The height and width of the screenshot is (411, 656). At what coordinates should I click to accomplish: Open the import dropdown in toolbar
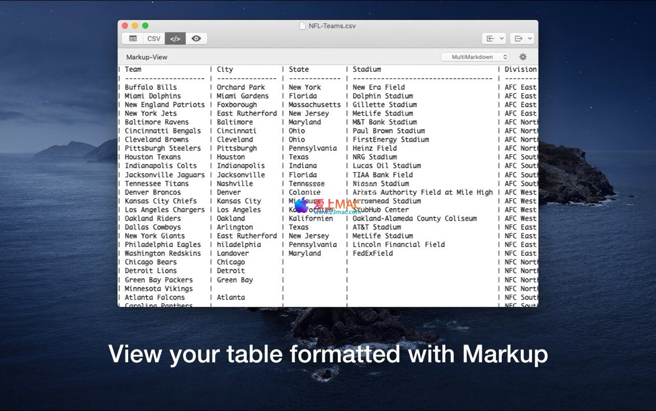point(494,38)
